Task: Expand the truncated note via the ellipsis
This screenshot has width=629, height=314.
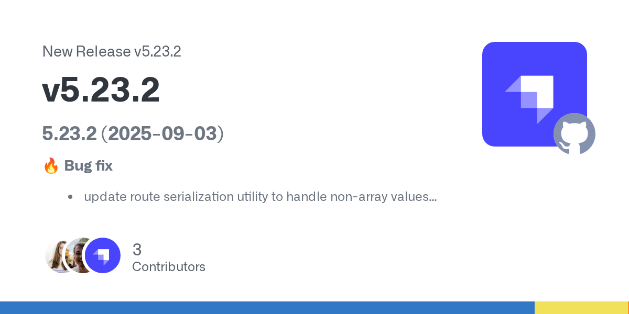Action: (433, 198)
